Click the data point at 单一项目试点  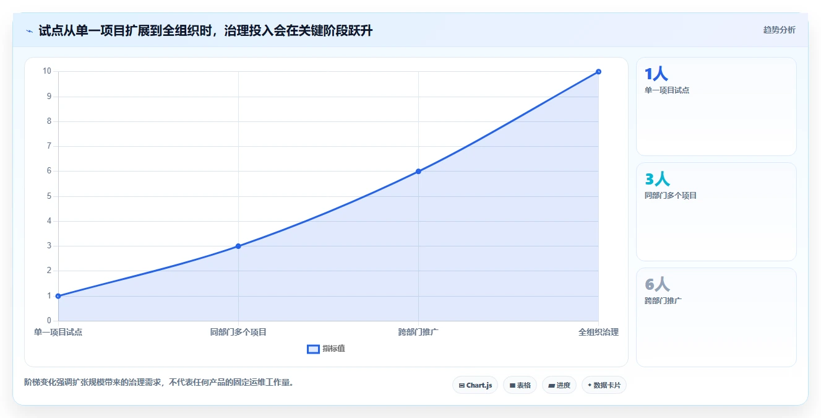coord(58,296)
